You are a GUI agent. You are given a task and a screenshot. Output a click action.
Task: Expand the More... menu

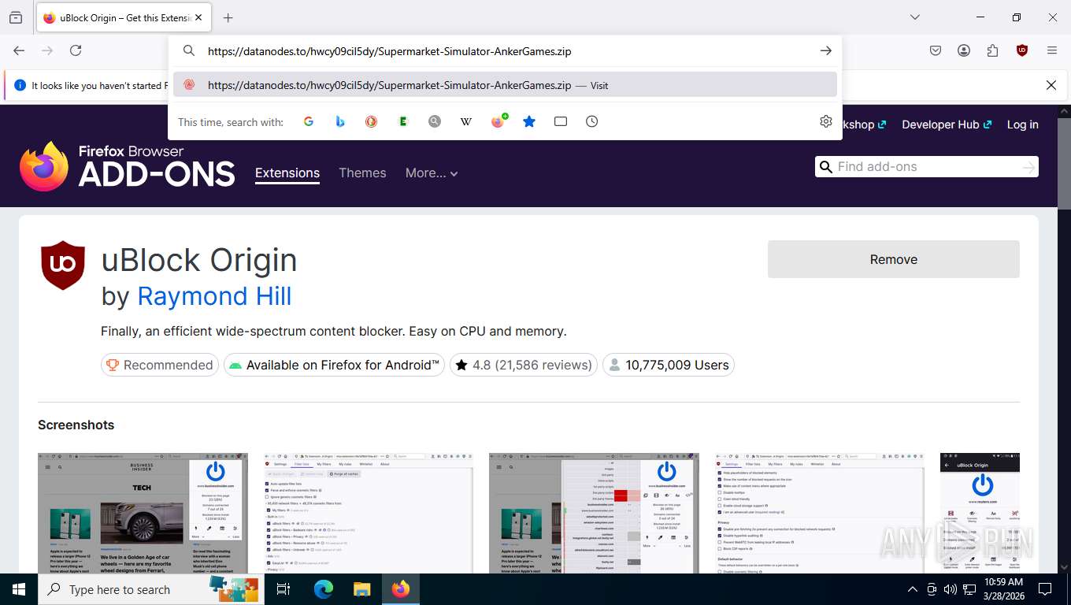pyautogui.click(x=431, y=173)
